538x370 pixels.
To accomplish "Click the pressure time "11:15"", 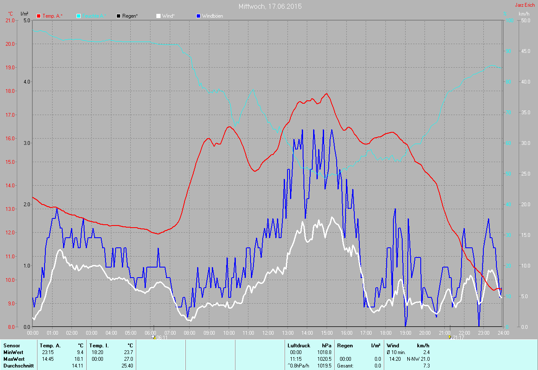I will pyautogui.click(x=296, y=359).
